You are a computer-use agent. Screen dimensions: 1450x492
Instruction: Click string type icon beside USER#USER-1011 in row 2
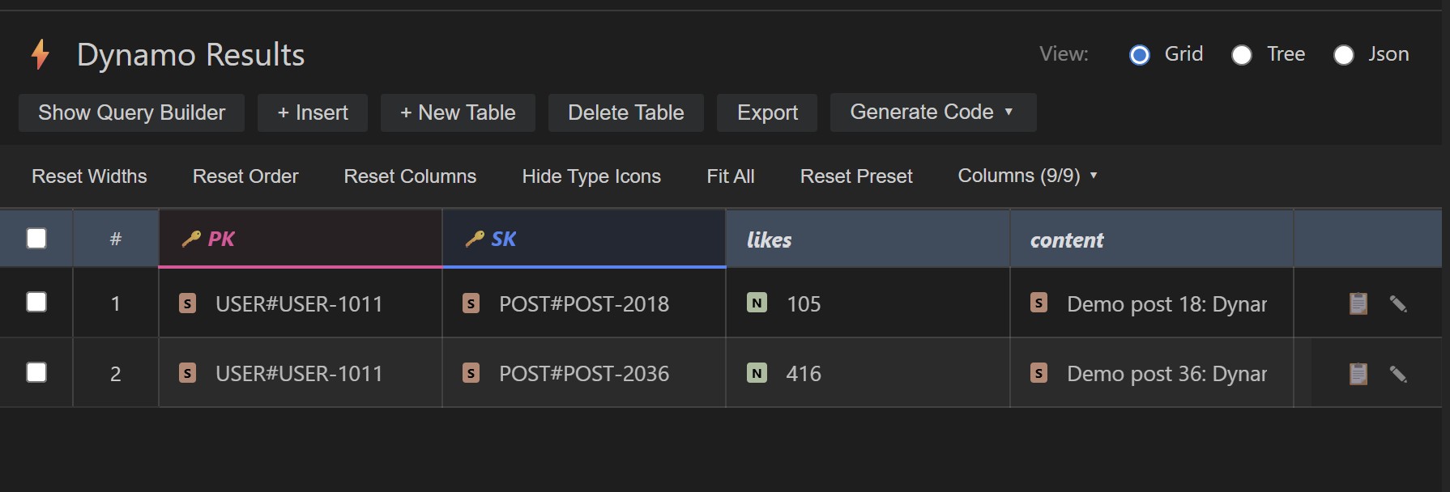point(188,373)
